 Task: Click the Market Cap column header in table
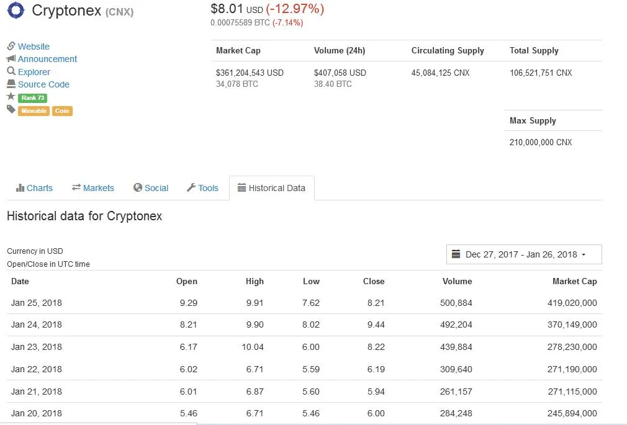coord(575,282)
